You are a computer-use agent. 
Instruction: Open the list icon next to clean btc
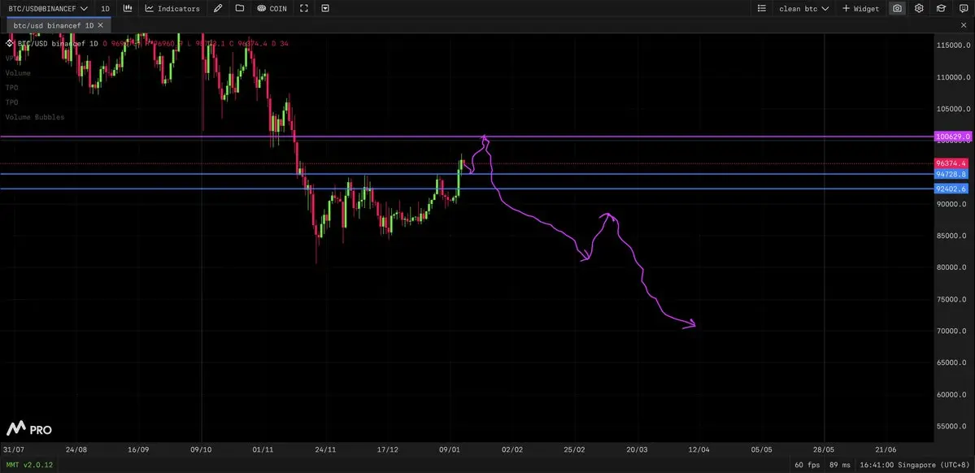(x=762, y=9)
